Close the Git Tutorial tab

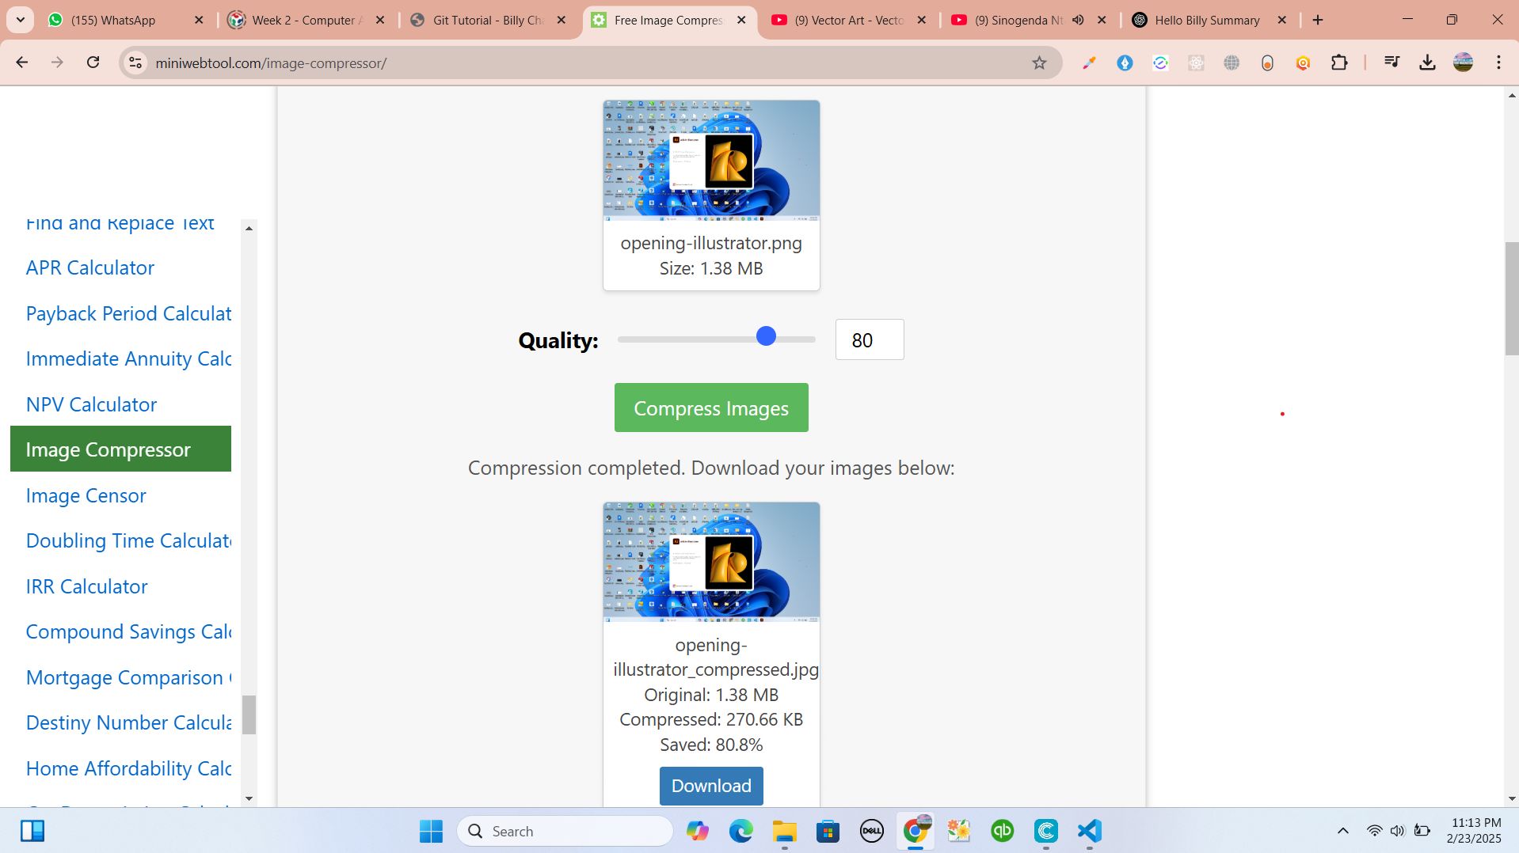(x=562, y=20)
